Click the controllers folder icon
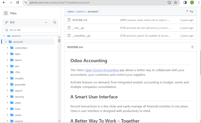 [12, 48]
